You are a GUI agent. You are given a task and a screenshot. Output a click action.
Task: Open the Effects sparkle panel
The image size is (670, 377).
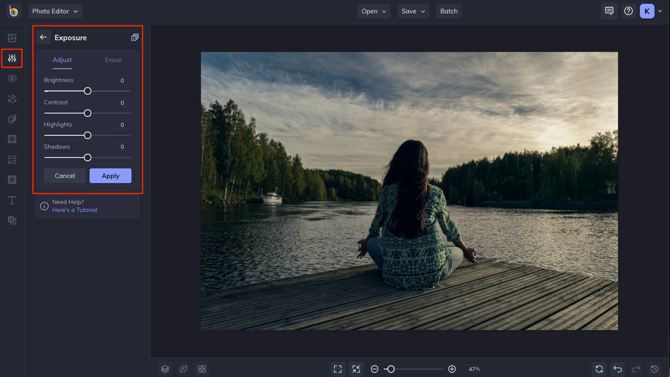[12, 99]
